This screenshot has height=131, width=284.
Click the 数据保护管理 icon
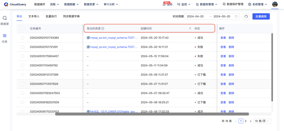(x=224, y=4)
